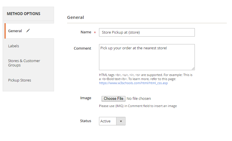Click the Status dropdown arrow

pos(121,121)
